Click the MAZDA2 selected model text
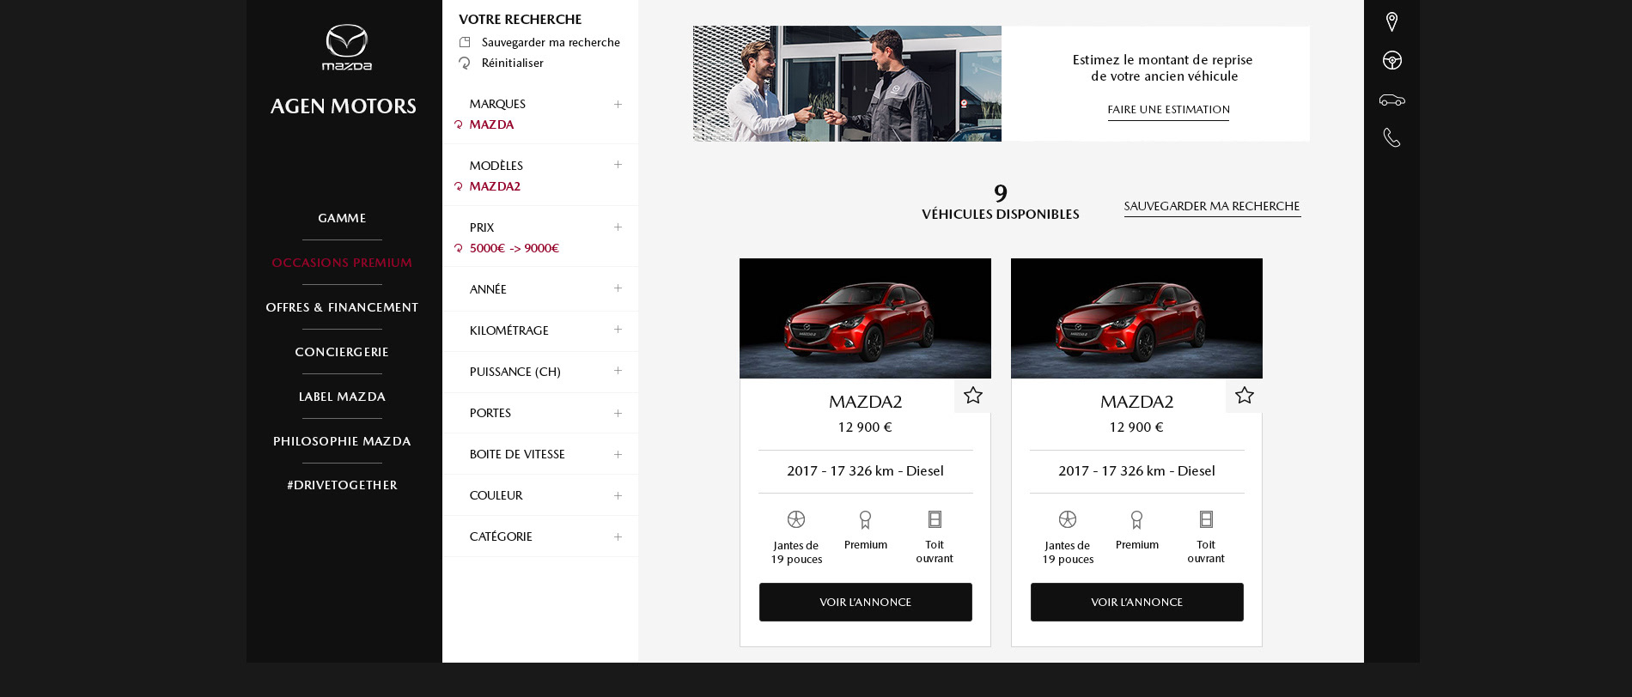1632x697 pixels. tap(495, 186)
